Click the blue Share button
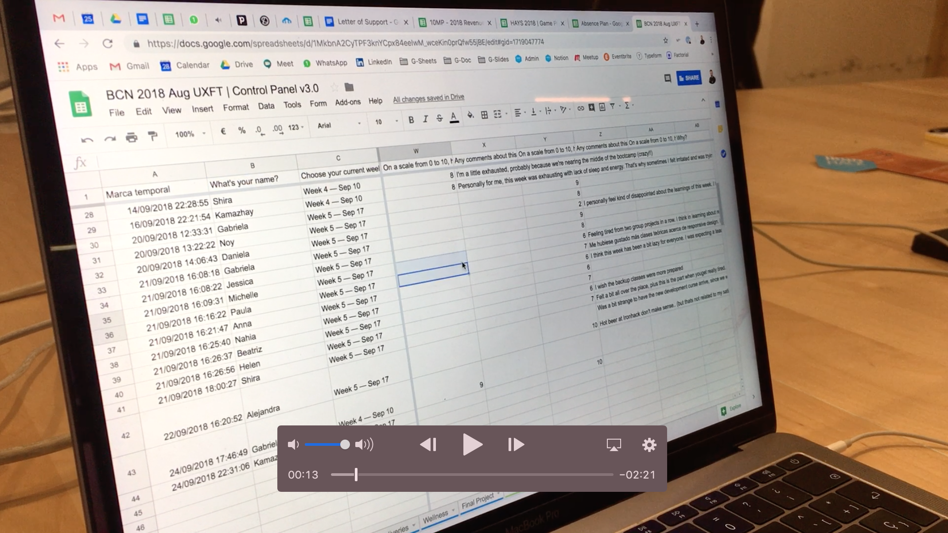948x533 pixels. click(x=689, y=78)
